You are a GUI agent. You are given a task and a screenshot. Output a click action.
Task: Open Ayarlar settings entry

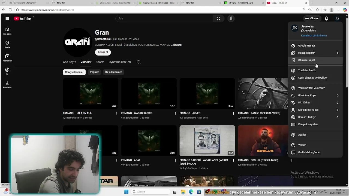315,135
